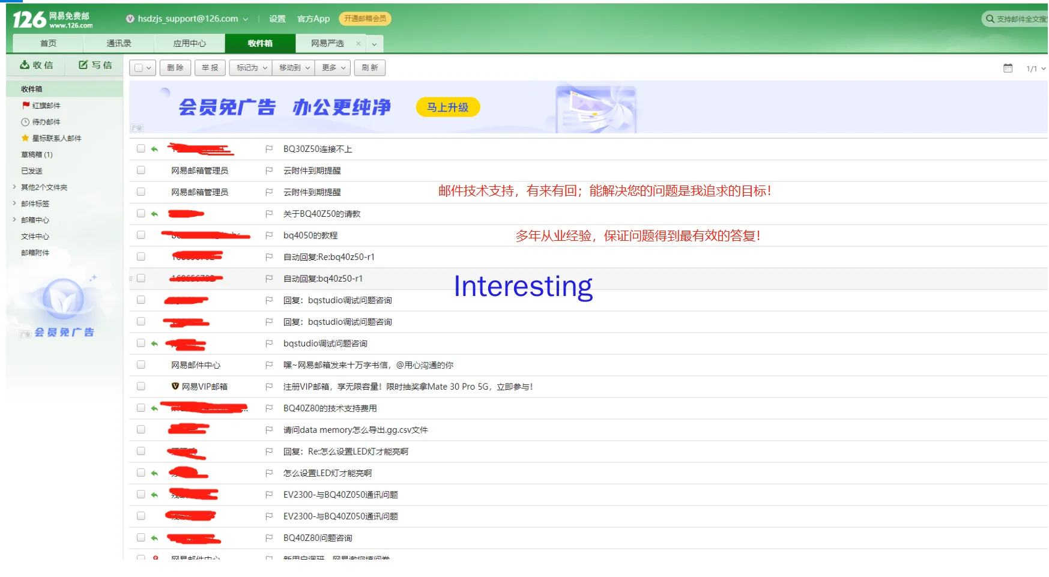Switch to the 应用中心 tab

(190, 43)
